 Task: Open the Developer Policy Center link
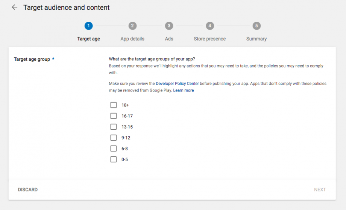pos(177,84)
